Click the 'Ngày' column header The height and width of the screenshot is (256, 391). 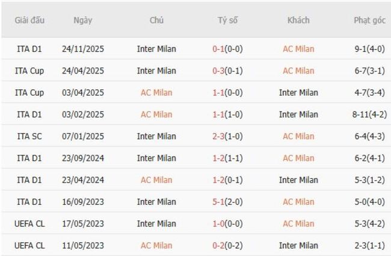[x=82, y=20]
